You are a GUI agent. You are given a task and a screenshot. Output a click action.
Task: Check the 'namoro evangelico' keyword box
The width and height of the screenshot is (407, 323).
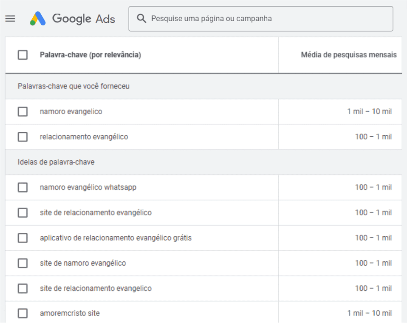coord(23,112)
